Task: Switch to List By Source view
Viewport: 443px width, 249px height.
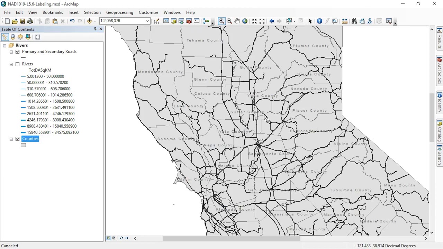Action: (x=13, y=37)
